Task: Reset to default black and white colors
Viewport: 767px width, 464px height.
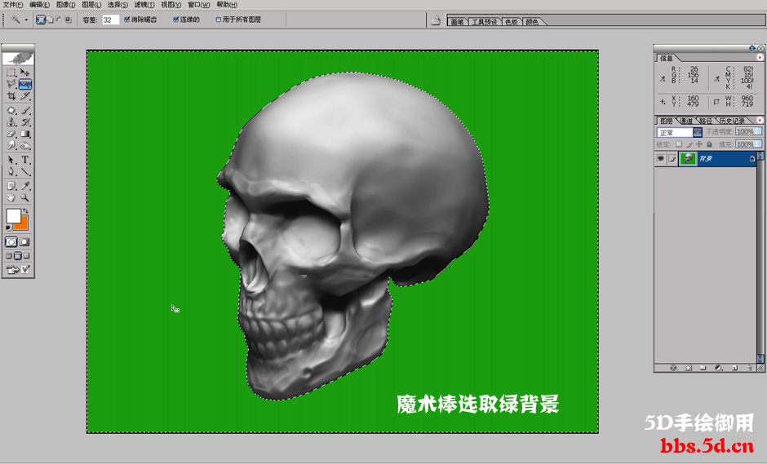Action: click(8, 228)
